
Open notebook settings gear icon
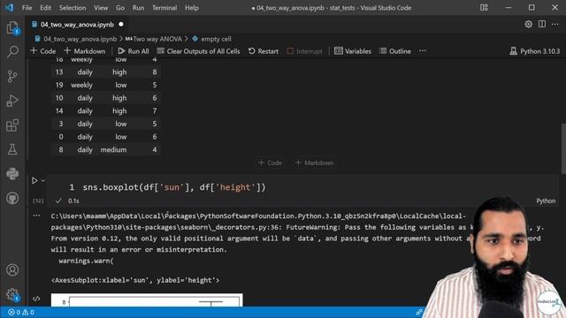528,24
